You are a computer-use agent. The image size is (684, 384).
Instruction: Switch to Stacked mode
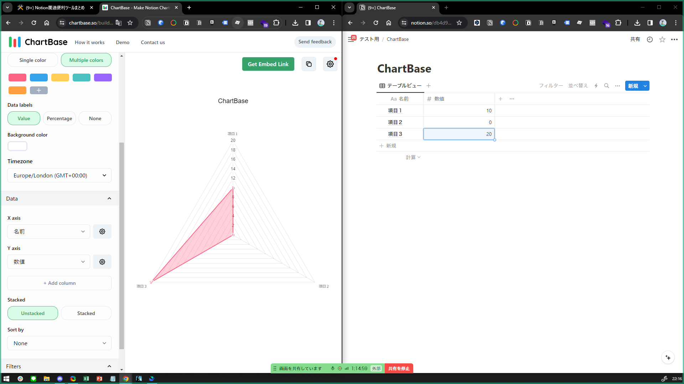[x=86, y=313]
